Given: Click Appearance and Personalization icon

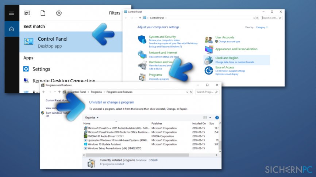Looking at the screenshot, I should (x=209, y=50).
